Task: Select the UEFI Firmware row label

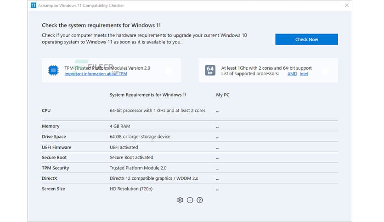Action: coord(56,147)
